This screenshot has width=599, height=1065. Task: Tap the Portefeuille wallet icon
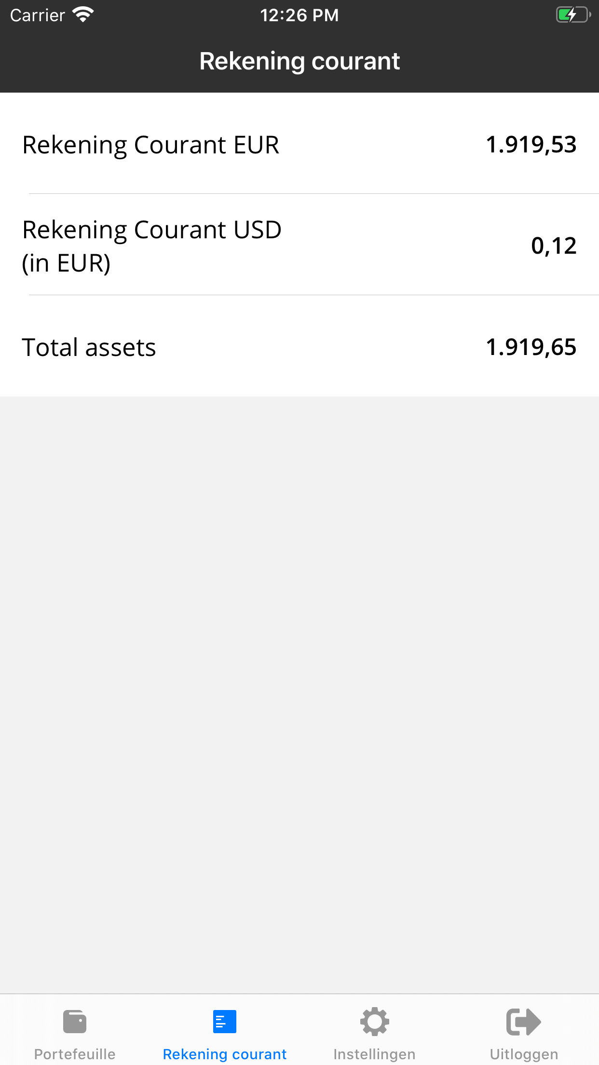[x=75, y=1022]
